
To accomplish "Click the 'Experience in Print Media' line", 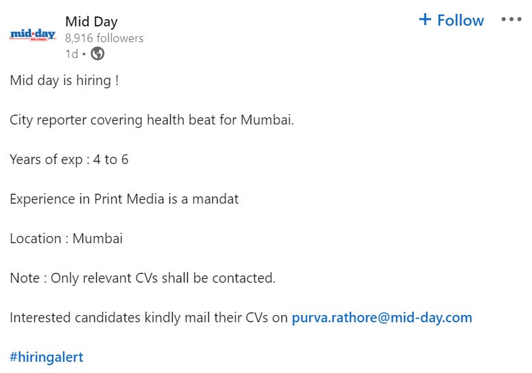I will click(x=124, y=199).
